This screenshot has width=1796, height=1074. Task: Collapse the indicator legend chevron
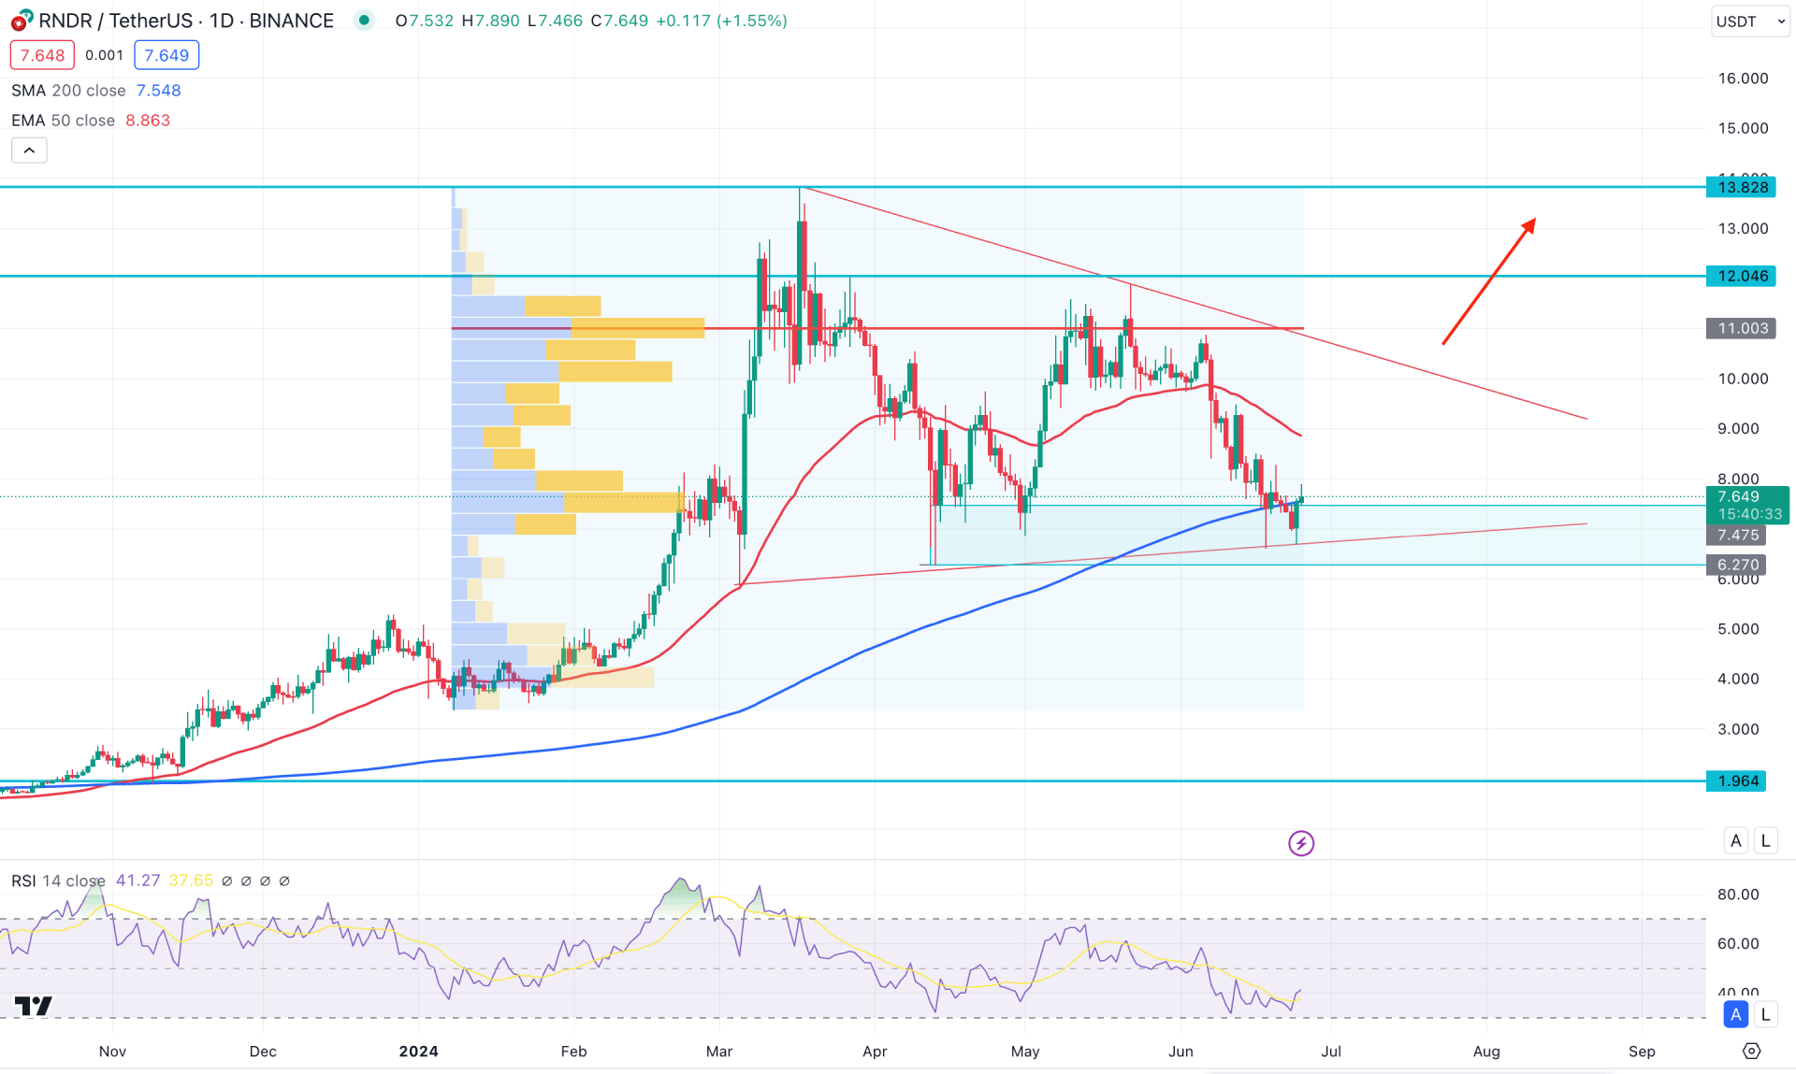point(29,150)
